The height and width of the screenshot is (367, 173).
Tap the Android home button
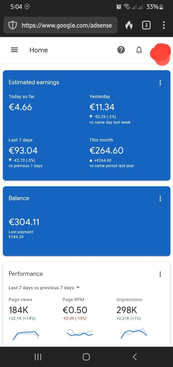tap(86, 357)
